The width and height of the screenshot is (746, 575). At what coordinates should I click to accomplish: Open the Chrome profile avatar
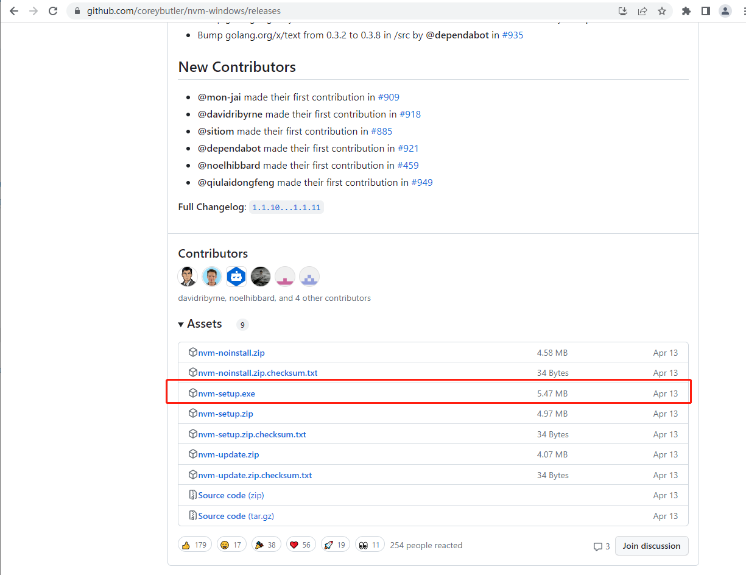tap(725, 11)
